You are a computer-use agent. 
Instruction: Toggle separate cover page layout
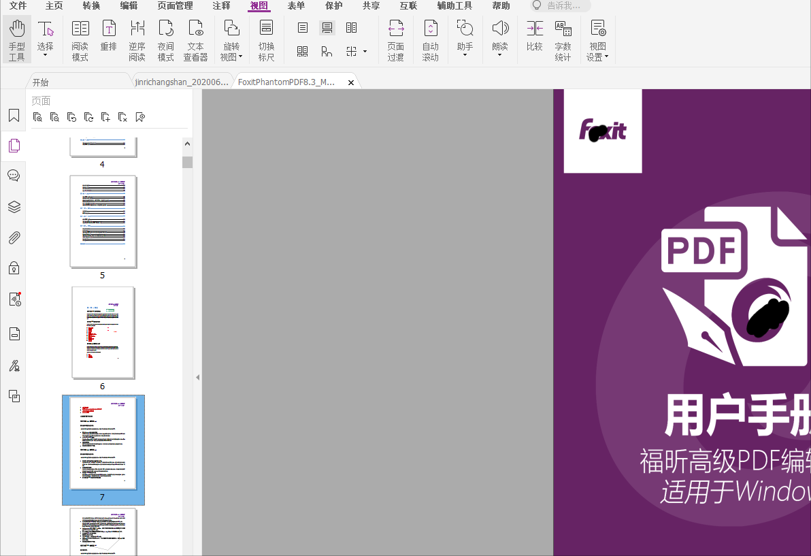pos(327,51)
